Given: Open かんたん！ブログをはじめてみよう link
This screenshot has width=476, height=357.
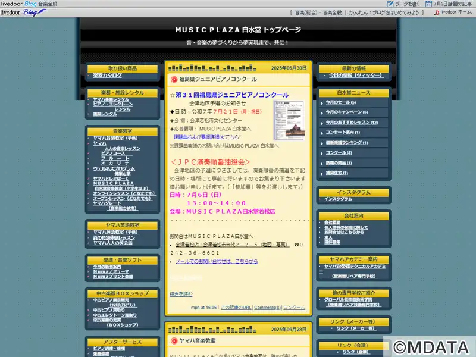Looking at the screenshot, I should tap(384, 12).
